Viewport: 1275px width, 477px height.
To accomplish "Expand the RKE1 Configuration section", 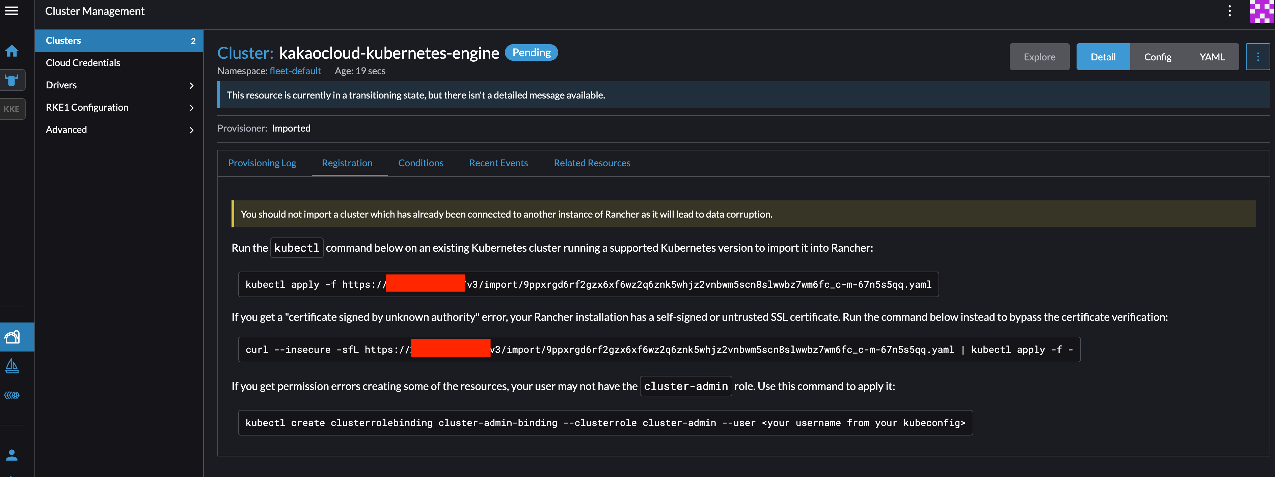I will pos(119,107).
